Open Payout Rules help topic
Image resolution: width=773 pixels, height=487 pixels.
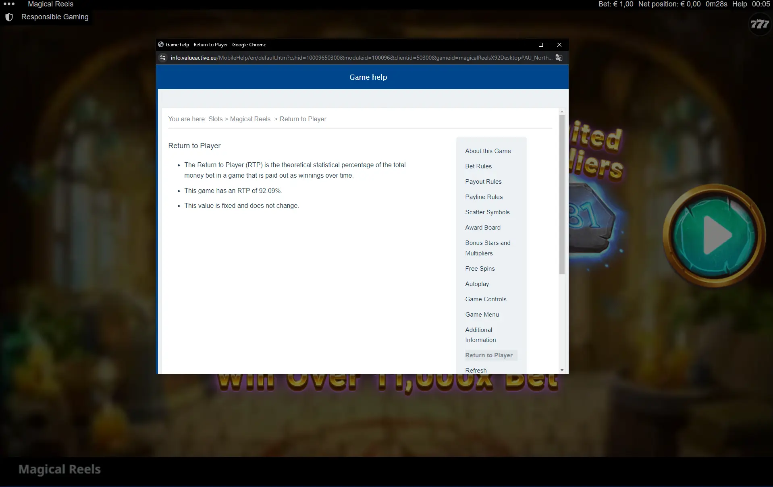(x=483, y=182)
